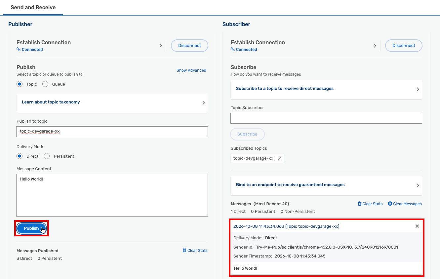The height and width of the screenshot is (279, 440).
Task: Click '0 Non-Persistent' message count
Action: point(298,212)
